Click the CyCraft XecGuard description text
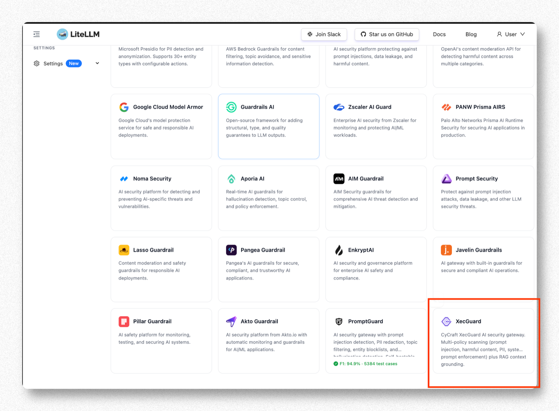 click(484, 350)
